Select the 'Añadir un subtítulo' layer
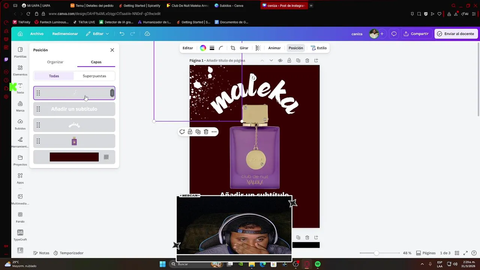 pyautogui.click(x=74, y=109)
